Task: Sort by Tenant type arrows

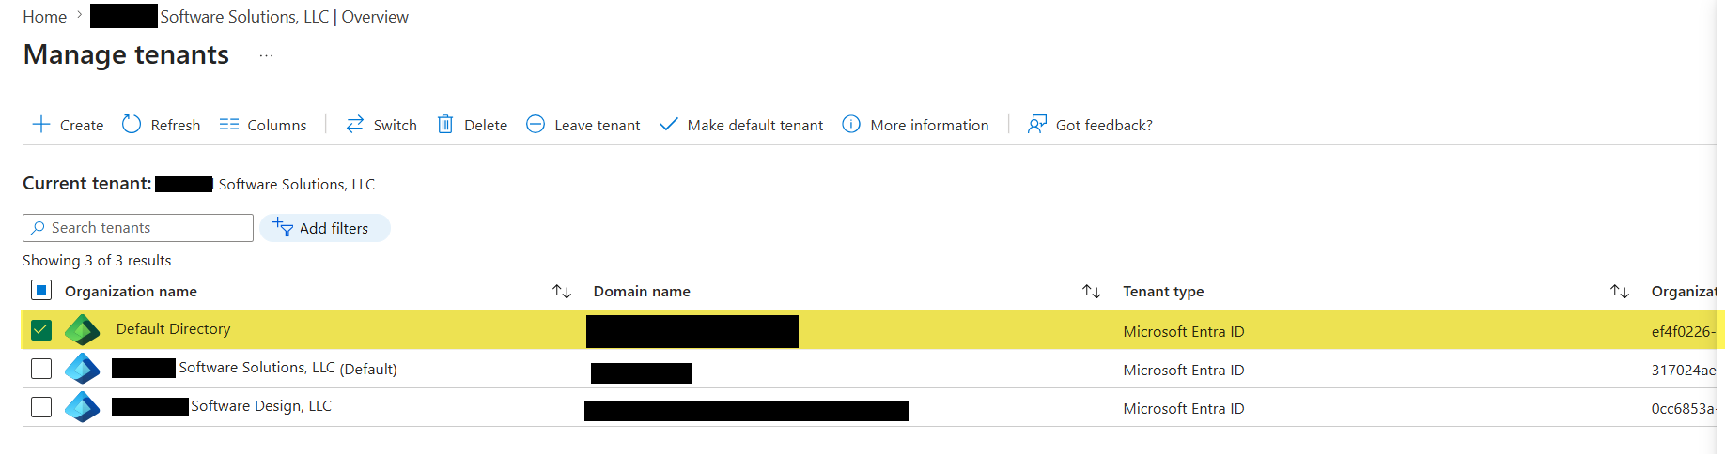Action: pos(1620,291)
